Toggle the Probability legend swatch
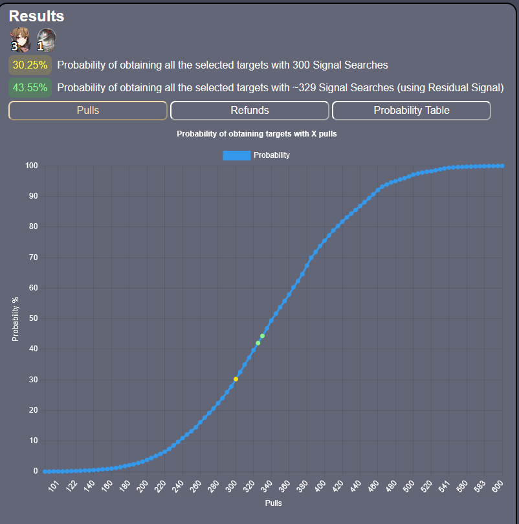Viewport: 519px width, 524px height. click(x=237, y=155)
